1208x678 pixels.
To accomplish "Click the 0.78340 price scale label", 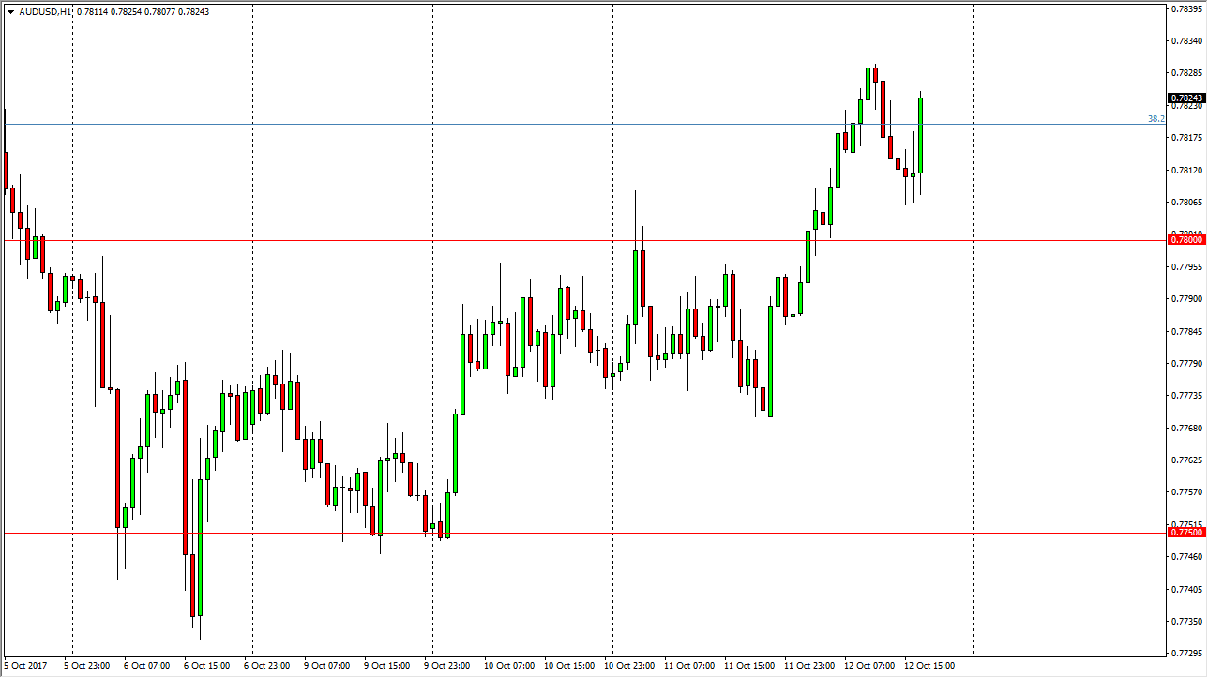I will point(1187,41).
